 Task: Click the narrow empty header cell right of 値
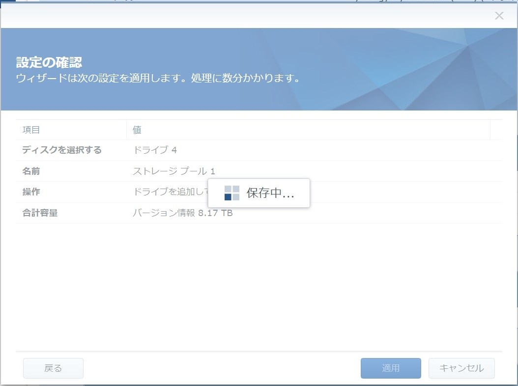pyautogui.click(x=496, y=130)
